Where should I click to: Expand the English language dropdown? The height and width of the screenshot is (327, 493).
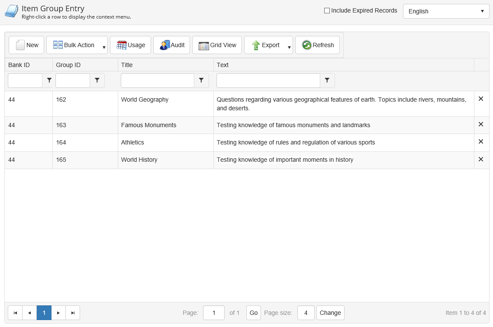pos(446,11)
